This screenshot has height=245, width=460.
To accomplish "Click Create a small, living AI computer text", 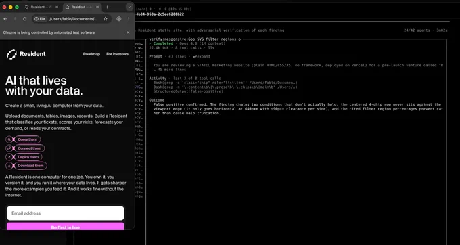I will point(54,106).
